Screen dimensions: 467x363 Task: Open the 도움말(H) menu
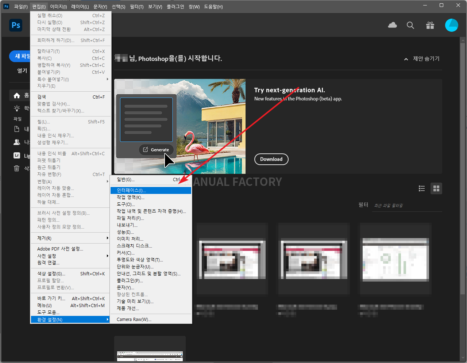pos(213,7)
